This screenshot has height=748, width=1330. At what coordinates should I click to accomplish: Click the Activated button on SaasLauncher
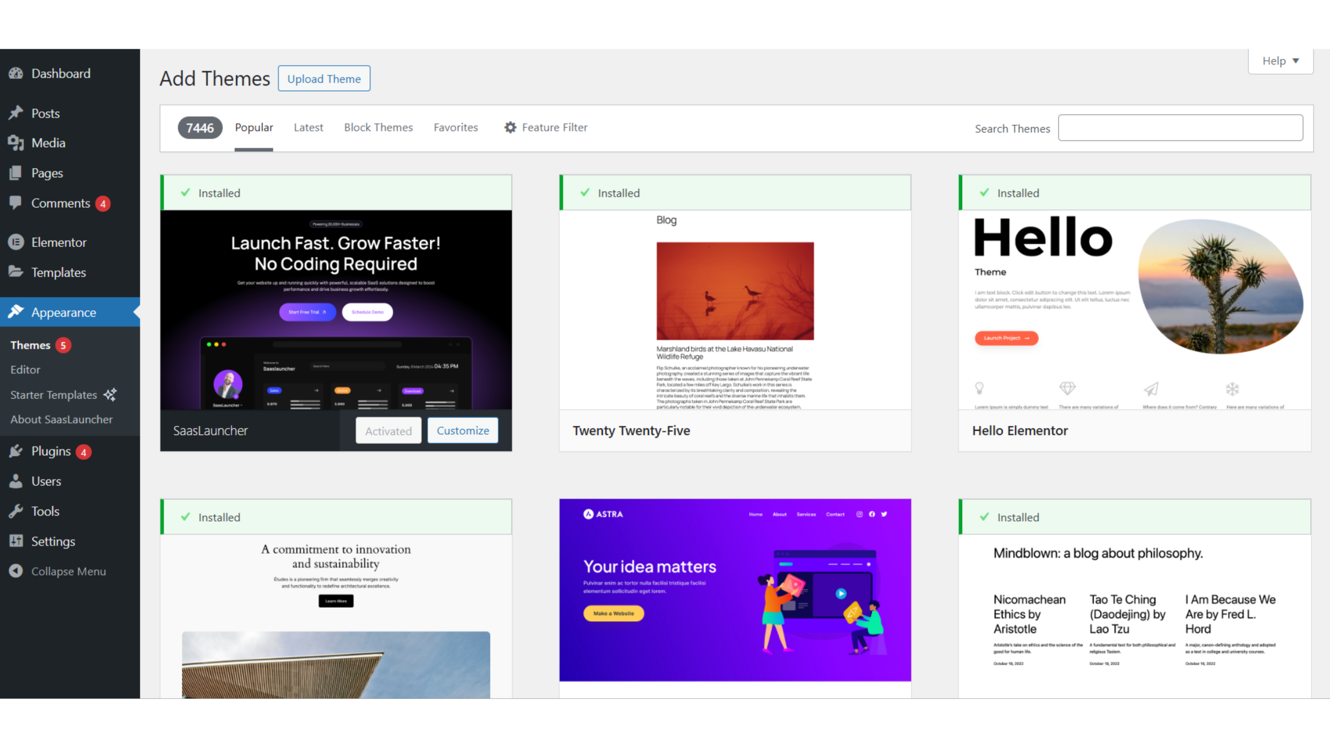coord(388,431)
